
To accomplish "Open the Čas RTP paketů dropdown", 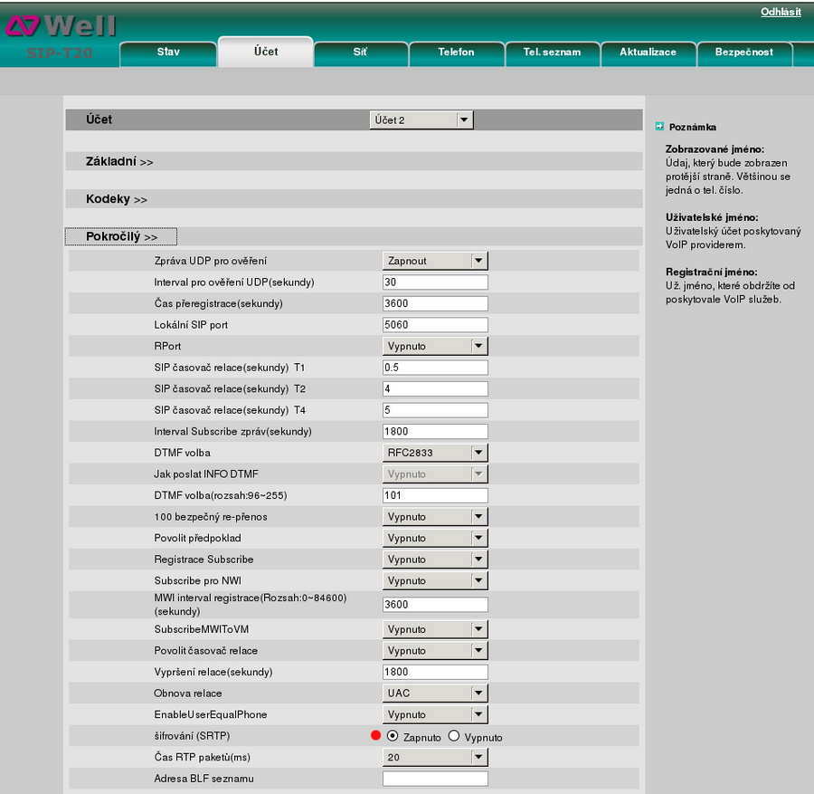I will (x=435, y=757).
